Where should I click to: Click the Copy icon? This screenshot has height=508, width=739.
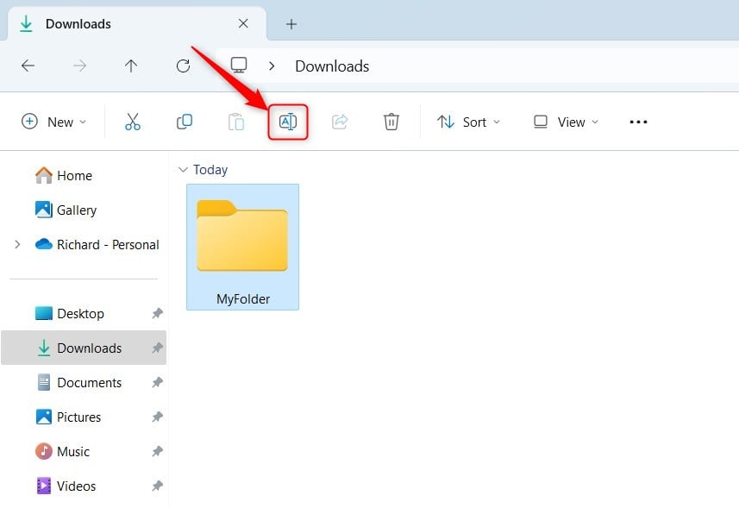click(x=184, y=122)
